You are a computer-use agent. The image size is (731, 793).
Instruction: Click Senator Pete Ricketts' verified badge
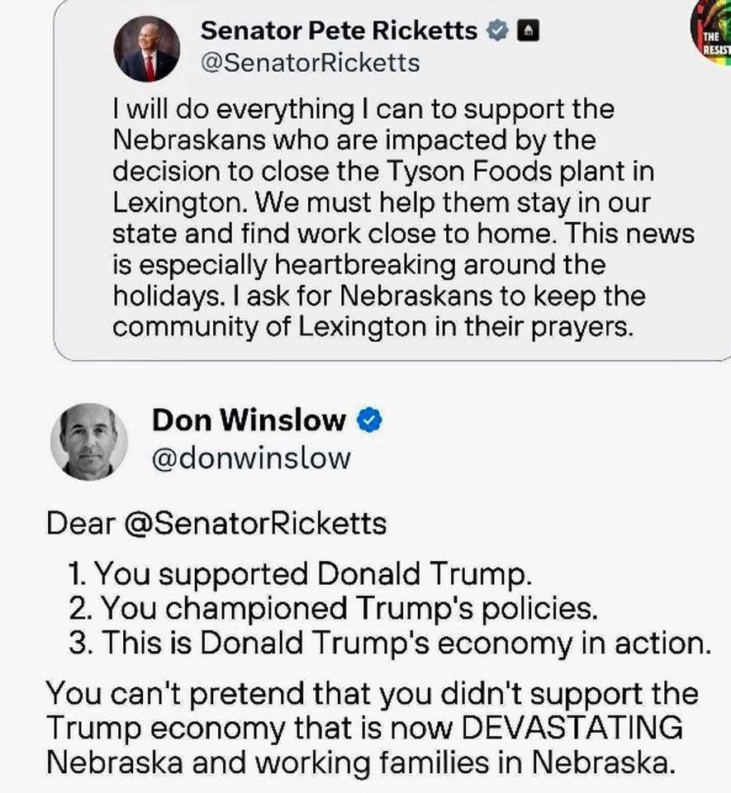(x=496, y=32)
